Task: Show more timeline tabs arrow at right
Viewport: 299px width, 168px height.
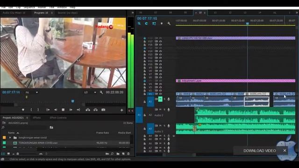Action: pyautogui.click(x=297, y=13)
